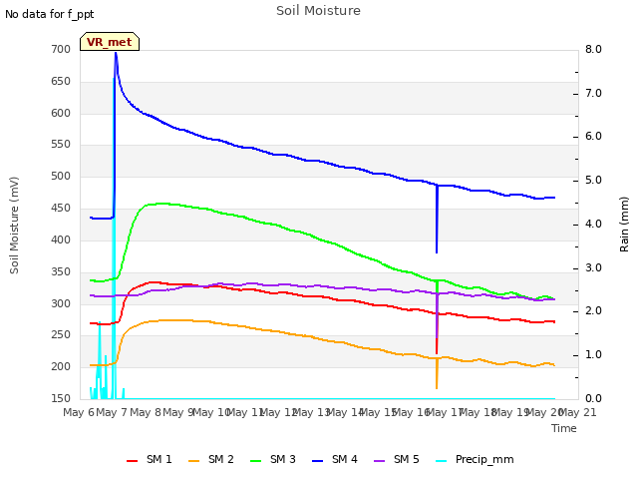The height and width of the screenshot is (479, 638).
Task: Click the May 6 x-axis tick label
Action: point(79,412)
